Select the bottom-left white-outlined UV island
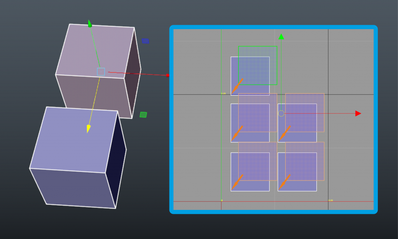This screenshot has height=239, width=398. click(250, 172)
